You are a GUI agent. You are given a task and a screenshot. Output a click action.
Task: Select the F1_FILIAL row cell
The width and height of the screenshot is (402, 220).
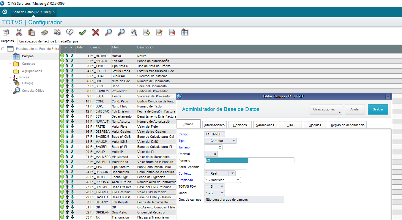(100, 76)
